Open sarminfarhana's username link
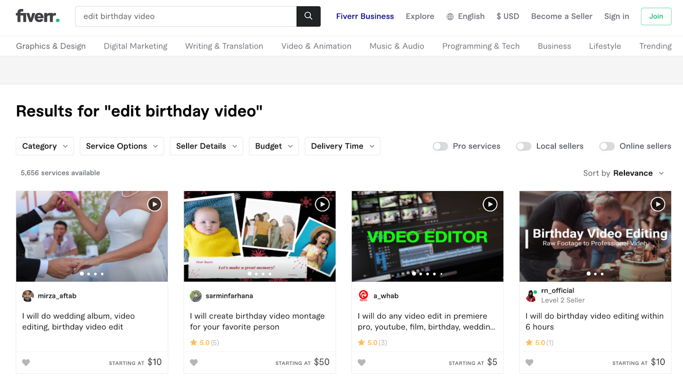Screen dimensions: 683x384 click(229, 296)
